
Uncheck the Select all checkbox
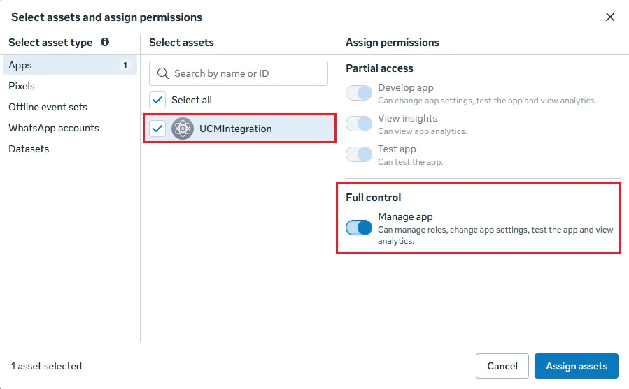(x=157, y=100)
